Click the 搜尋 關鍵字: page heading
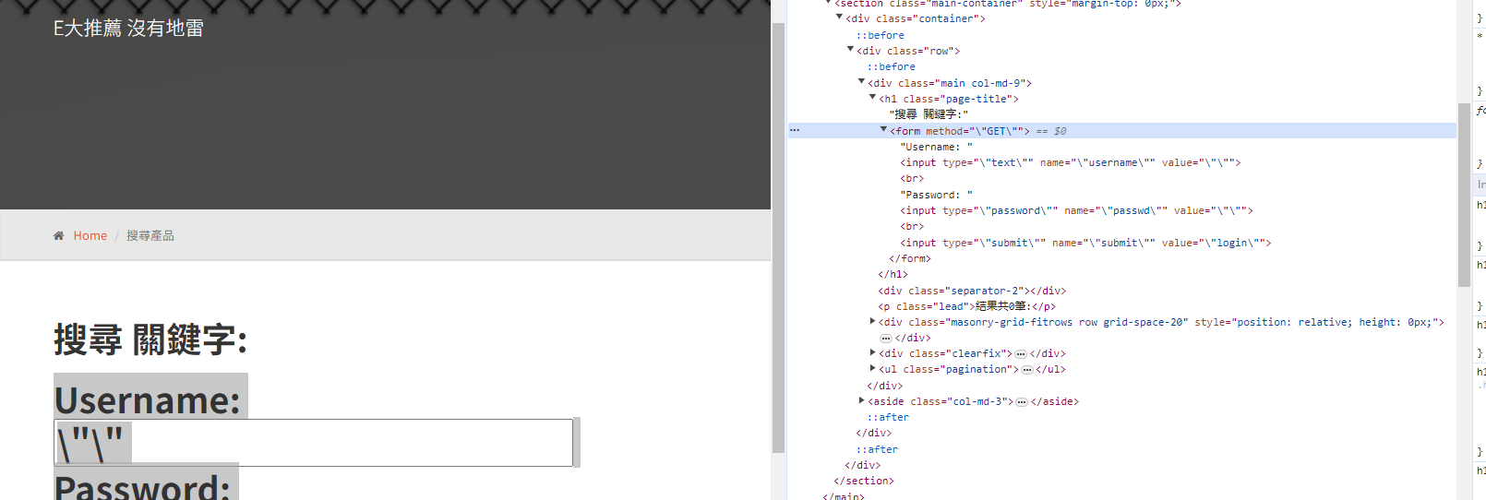 [x=150, y=339]
